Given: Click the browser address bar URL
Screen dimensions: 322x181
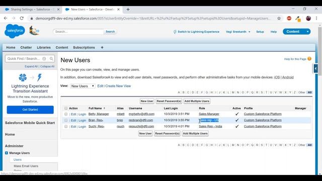Looking at the screenshot, I should coord(153,18).
